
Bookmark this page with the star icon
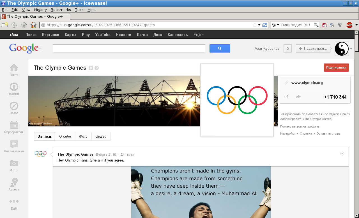coord(255,25)
